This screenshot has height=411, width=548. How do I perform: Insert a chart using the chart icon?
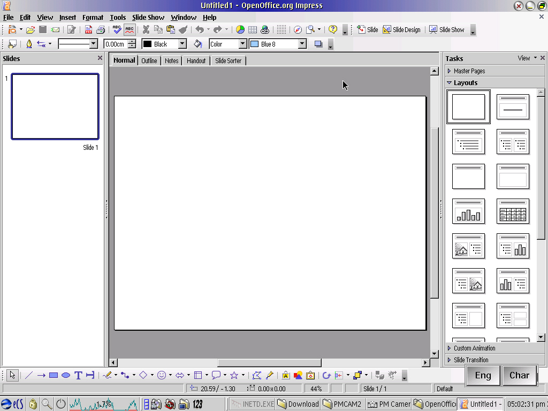240,30
